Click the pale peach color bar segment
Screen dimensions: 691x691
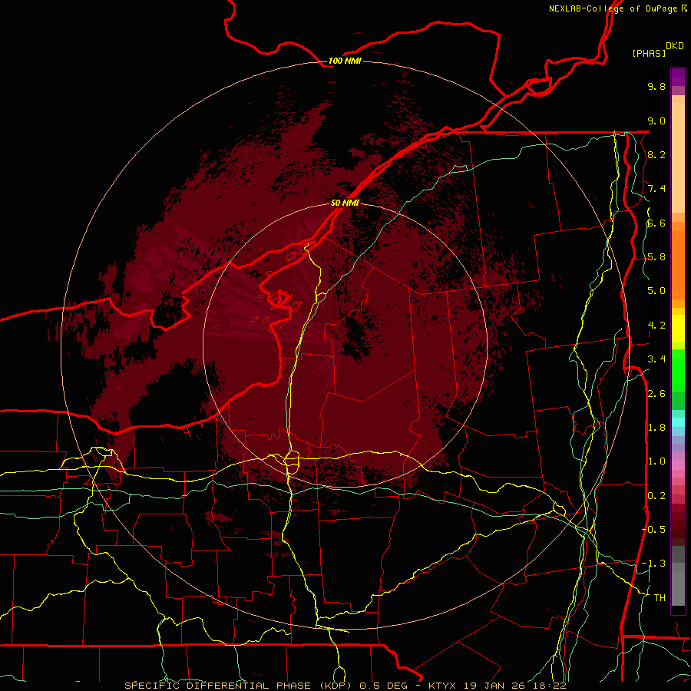point(678,159)
